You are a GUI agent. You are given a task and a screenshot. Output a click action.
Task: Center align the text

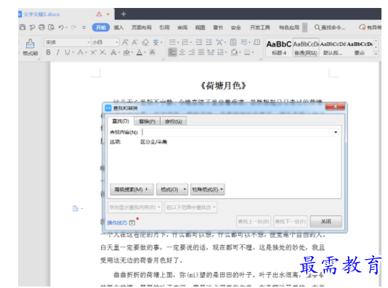(x=182, y=52)
